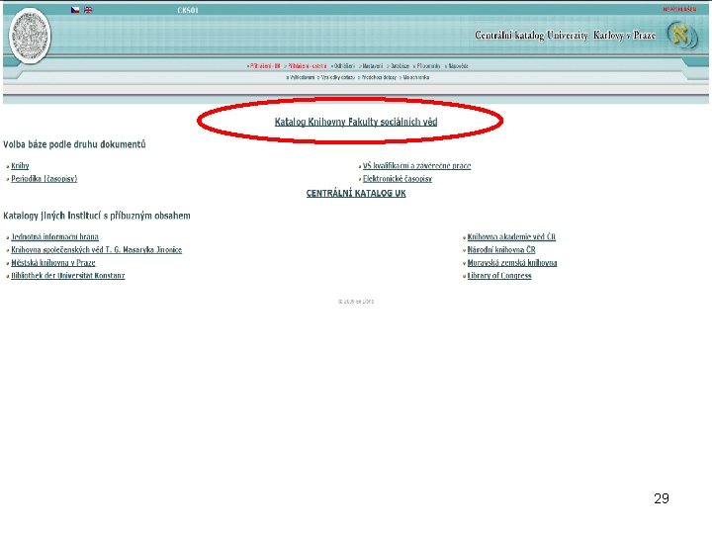This screenshot has width=712, height=534.
Task: Open the 'Databáze' menu item
Action: tap(400, 66)
